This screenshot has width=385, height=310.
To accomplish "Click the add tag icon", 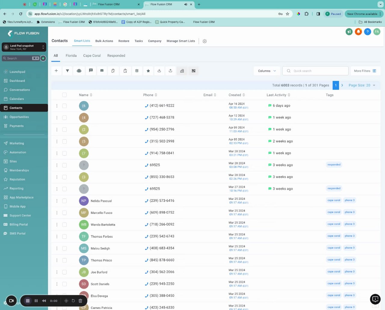I will (x=113, y=71).
